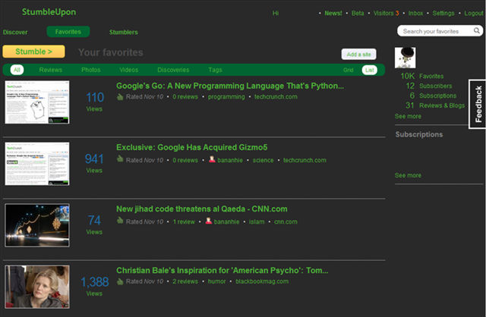
Task: Open the Tags filter tab
Action: (x=215, y=70)
